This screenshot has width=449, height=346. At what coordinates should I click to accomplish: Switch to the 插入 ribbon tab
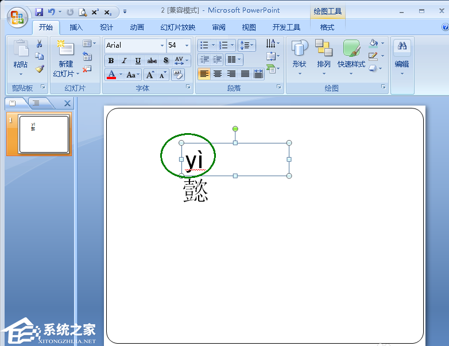pyautogui.click(x=76, y=27)
